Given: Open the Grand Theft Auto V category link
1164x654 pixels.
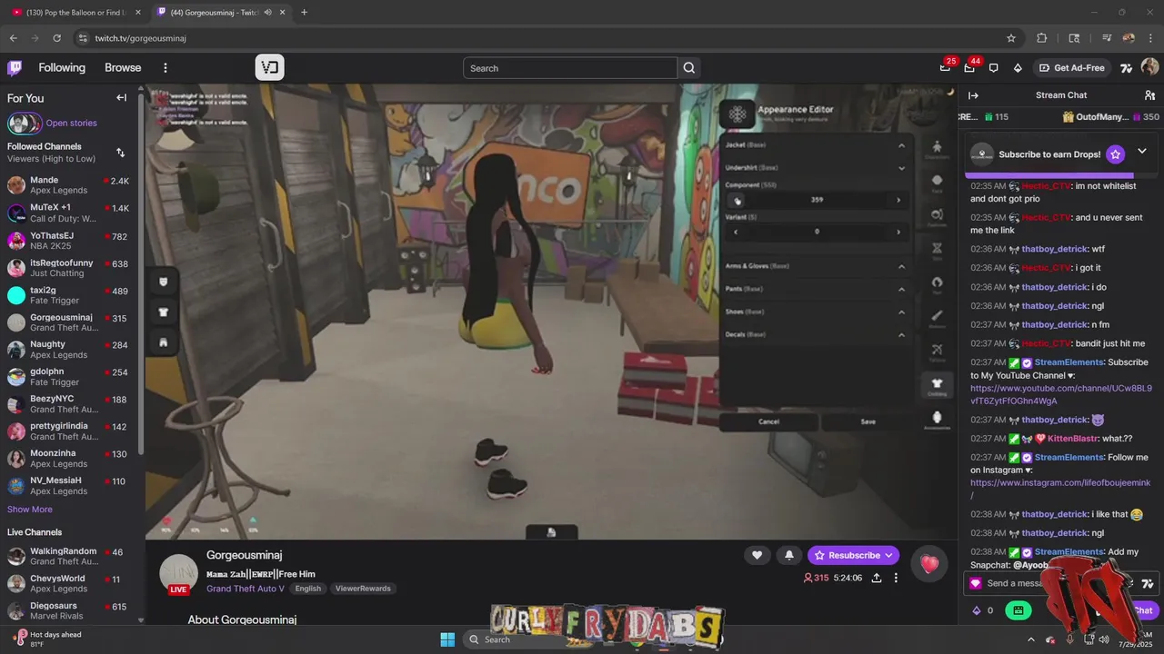Looking at the screenshot, I should coord(247,589).
